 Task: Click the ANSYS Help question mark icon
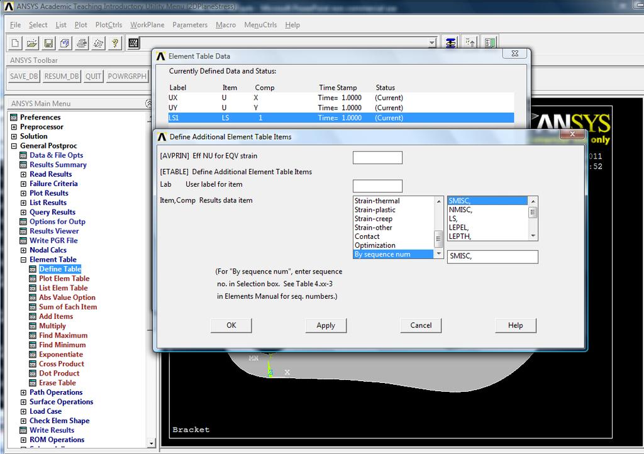[115, 43]
